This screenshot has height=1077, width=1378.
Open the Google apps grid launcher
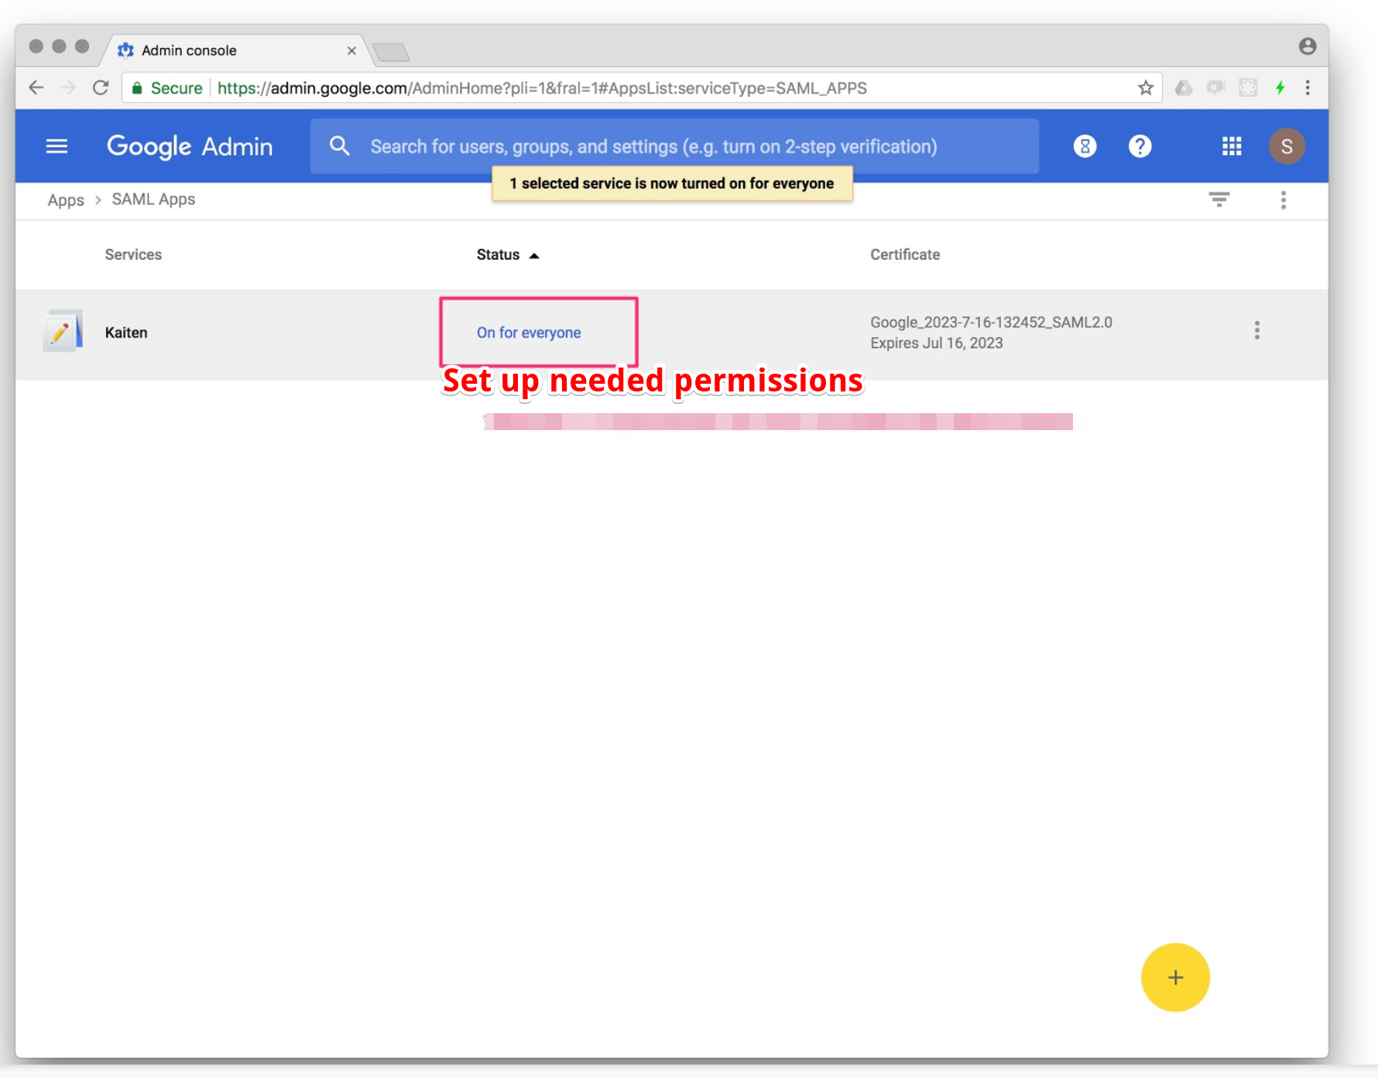click(x=1232, y=146)
